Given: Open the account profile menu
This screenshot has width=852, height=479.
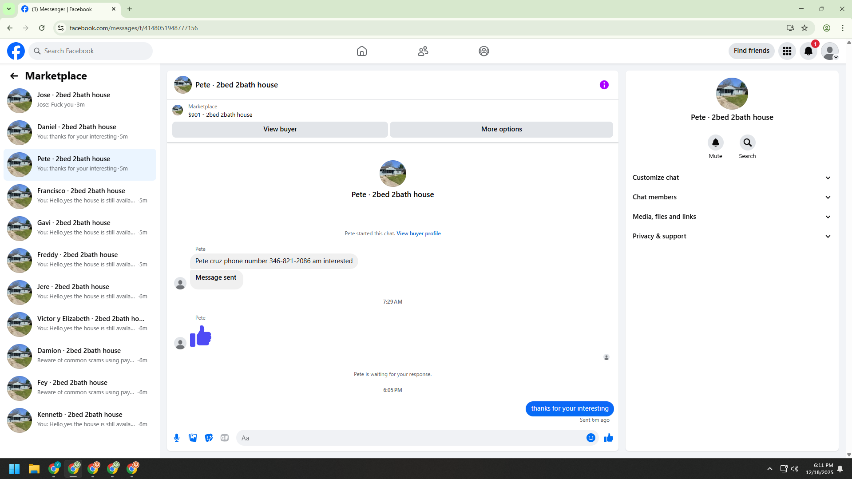Looking at the screenshot, I should (x=830, y=51).
